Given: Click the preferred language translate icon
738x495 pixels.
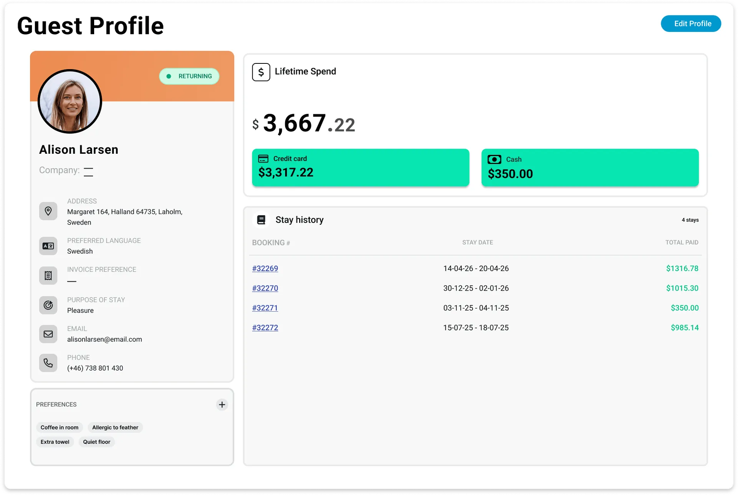Looking at the screenshot, I should pos(48,246).
